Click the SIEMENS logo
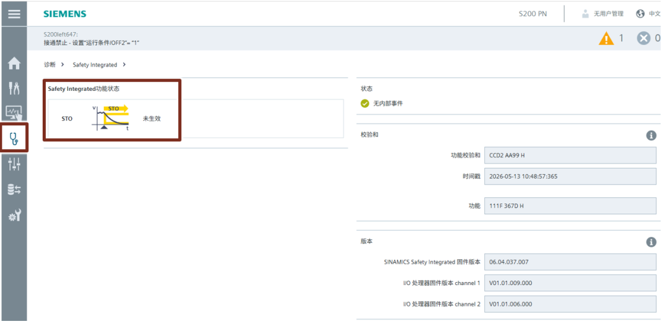Viewport: 668px width, 324px height. pos(65,14)
